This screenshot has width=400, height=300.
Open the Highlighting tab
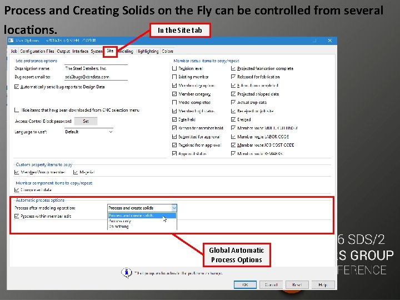[147, 51]
